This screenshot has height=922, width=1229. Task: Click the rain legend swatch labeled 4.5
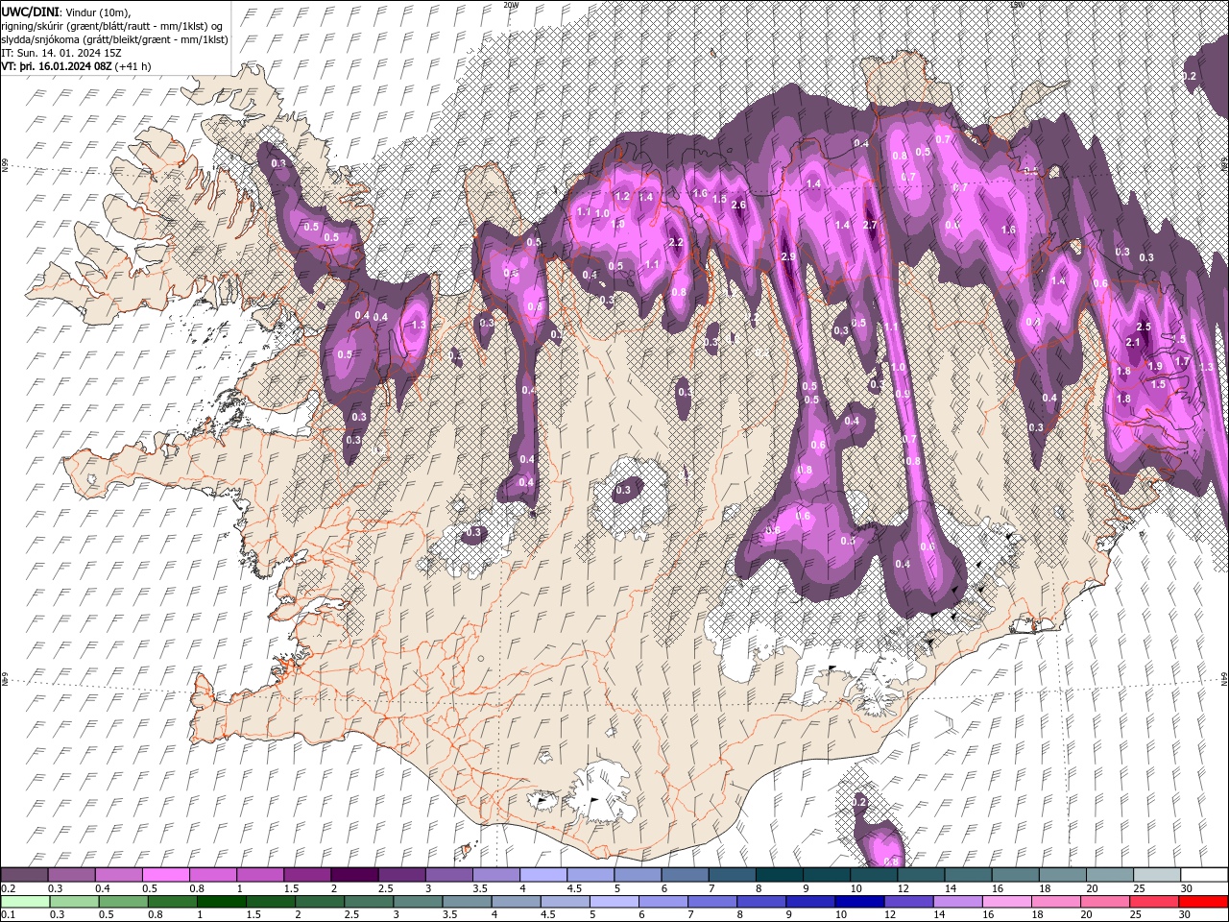pyautogui.click(x=566, y=901)
